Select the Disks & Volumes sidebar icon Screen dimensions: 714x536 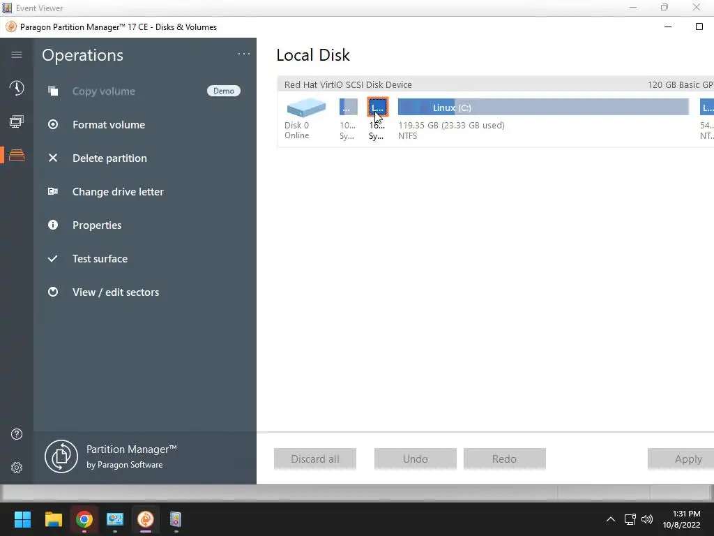coord(17,155)
